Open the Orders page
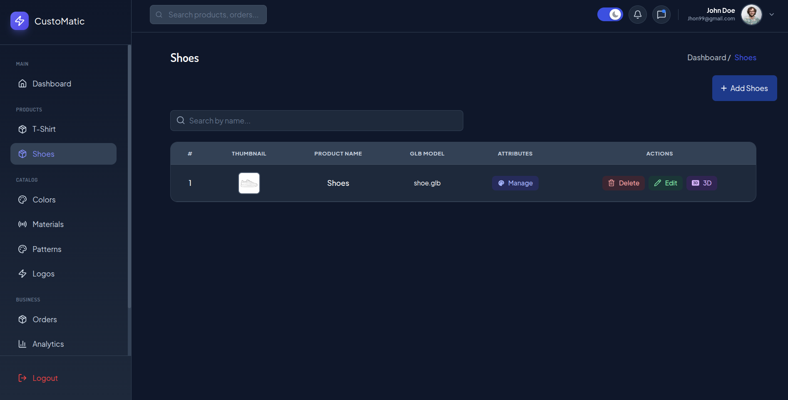The image size is (788, 400). [x=63, y=319]
